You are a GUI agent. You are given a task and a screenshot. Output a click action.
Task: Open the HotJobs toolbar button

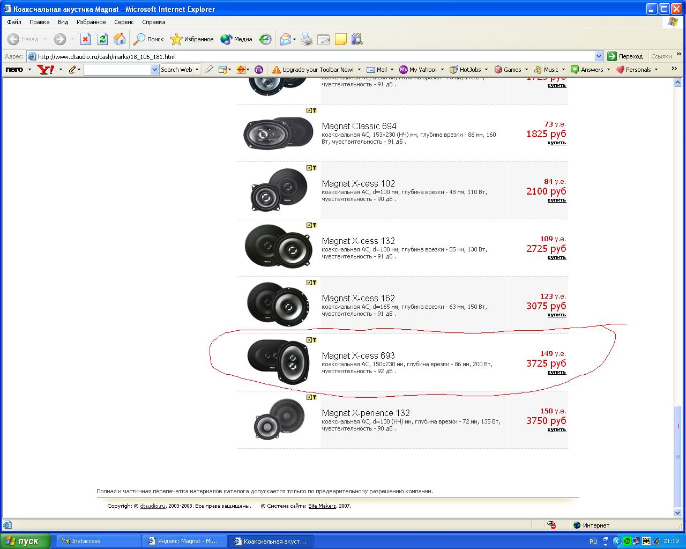(465, 70)
